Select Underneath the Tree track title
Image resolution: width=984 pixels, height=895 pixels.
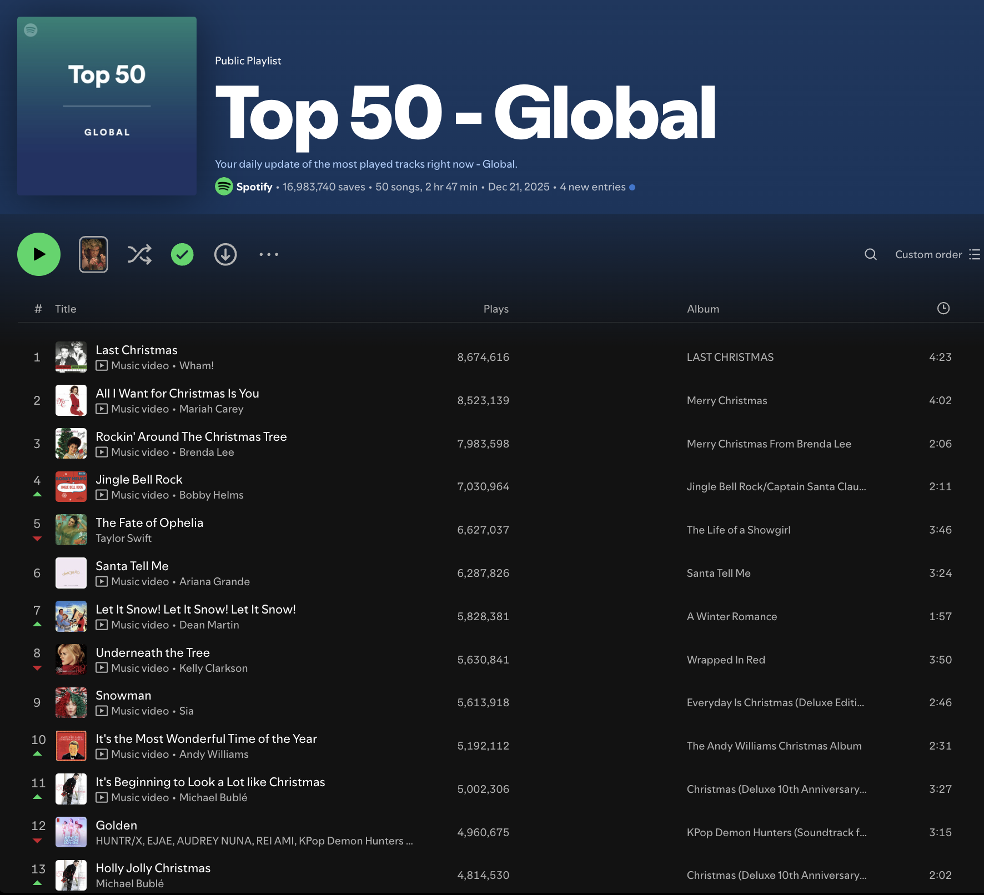(153, 652)
